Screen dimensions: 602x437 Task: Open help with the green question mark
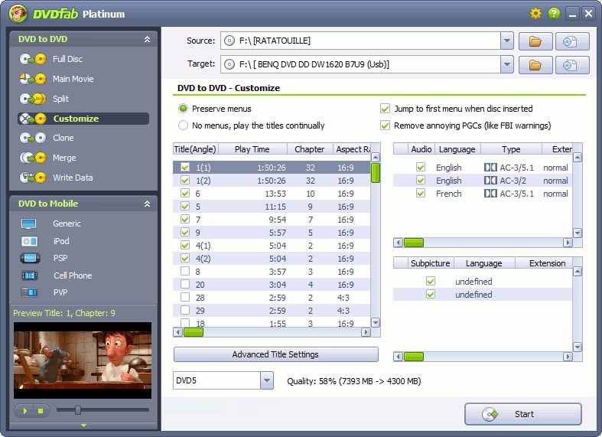[554, 14]
